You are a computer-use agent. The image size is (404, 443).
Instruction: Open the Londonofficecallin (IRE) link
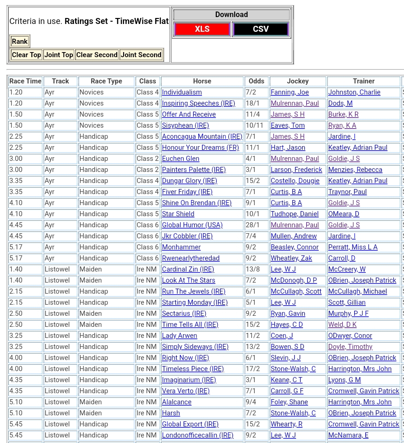(x=197, y=435)
